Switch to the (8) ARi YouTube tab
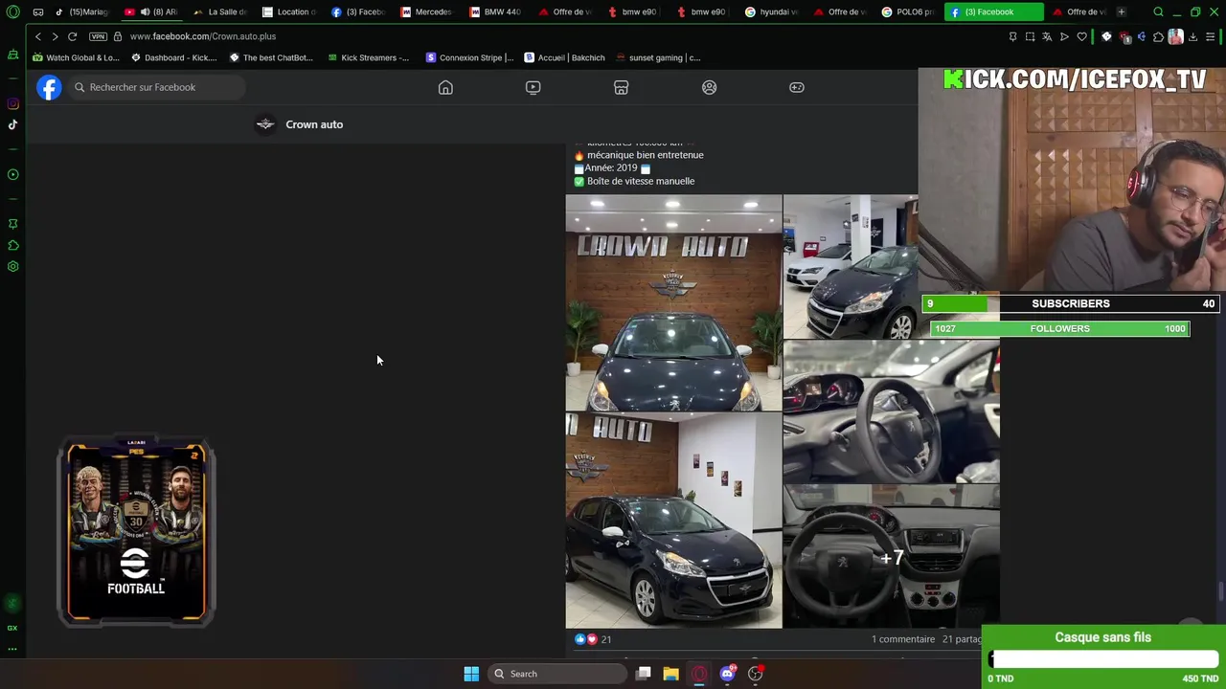The image size is (1226, 689). [153, 12]
